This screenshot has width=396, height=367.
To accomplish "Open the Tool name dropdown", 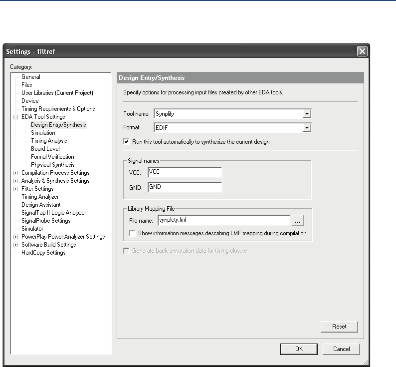I will 307,114.
